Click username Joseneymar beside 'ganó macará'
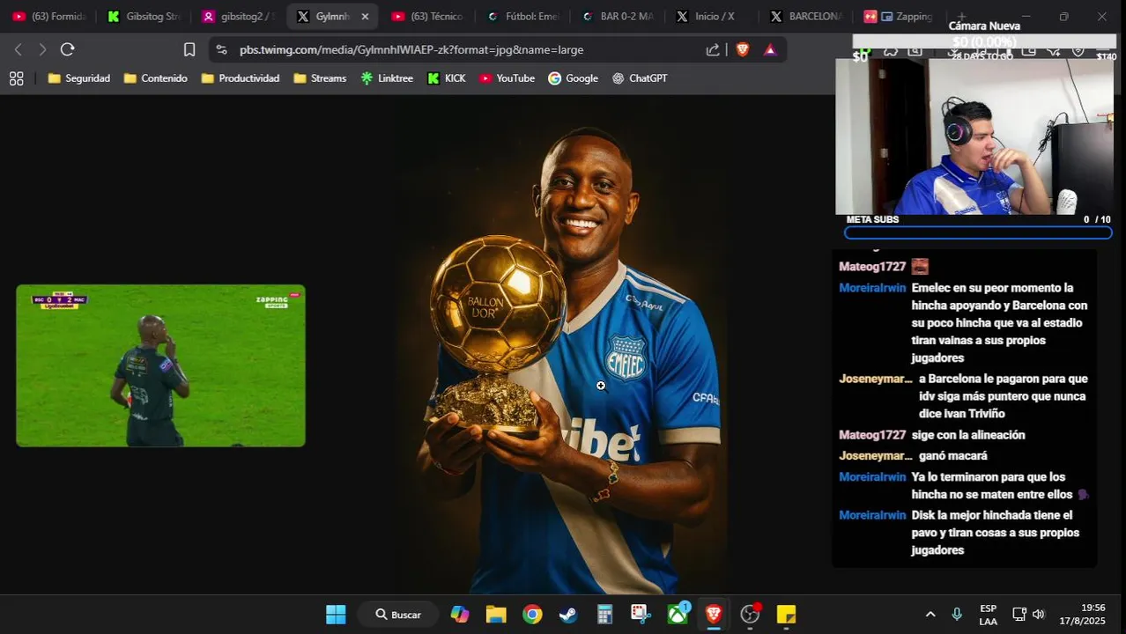Image resolution: width=1126 pixels, height=634 pixels. (x=876, y=456)
